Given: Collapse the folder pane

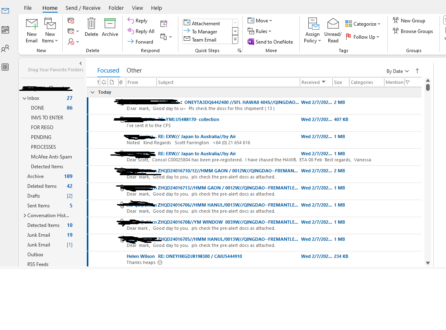Looking at the screenshot, I should coord(81,64).
